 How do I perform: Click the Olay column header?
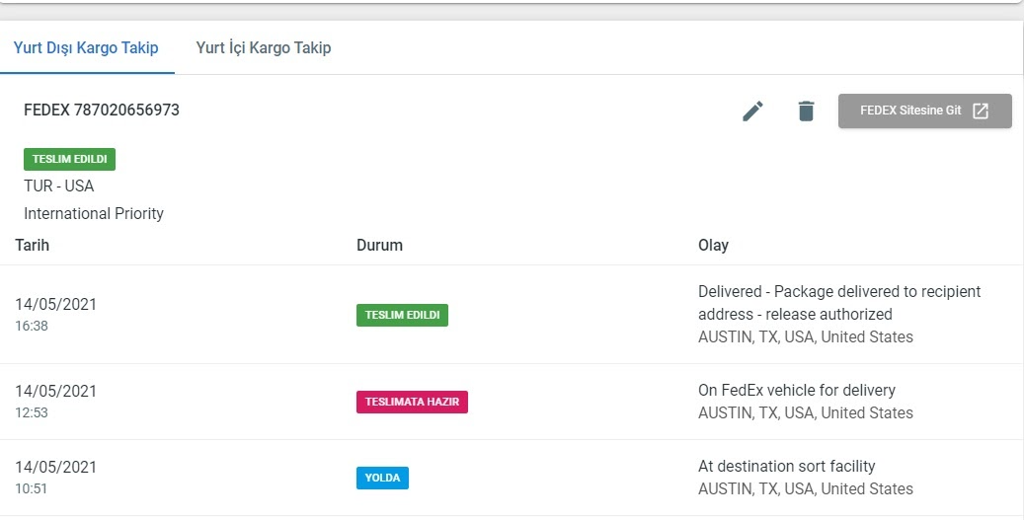pos(713,246)
